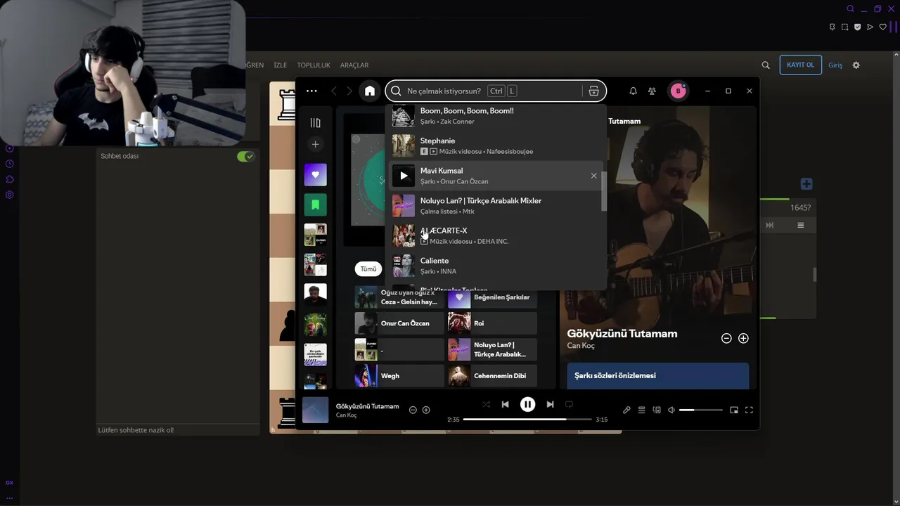Click the 'Lütfen sohbette nazik ol!' chat input
900x506 pixels.
tap(178, 430)
